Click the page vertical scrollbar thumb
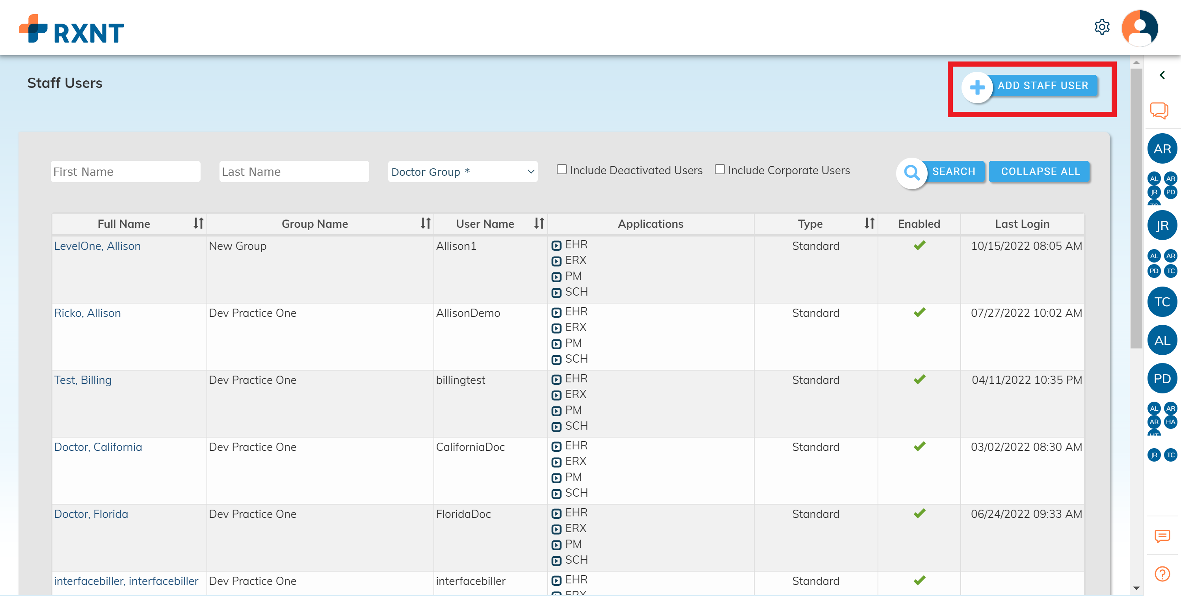The width and height of the screenshot is (1181, 596). (x=1136, y=209)
